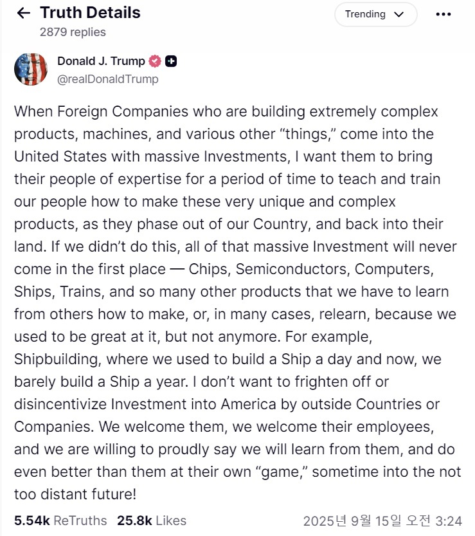Click the post's first line beginning 'When Foreign Companies'
This screenshot has width=475, height=536.
(x=226, y=112)
